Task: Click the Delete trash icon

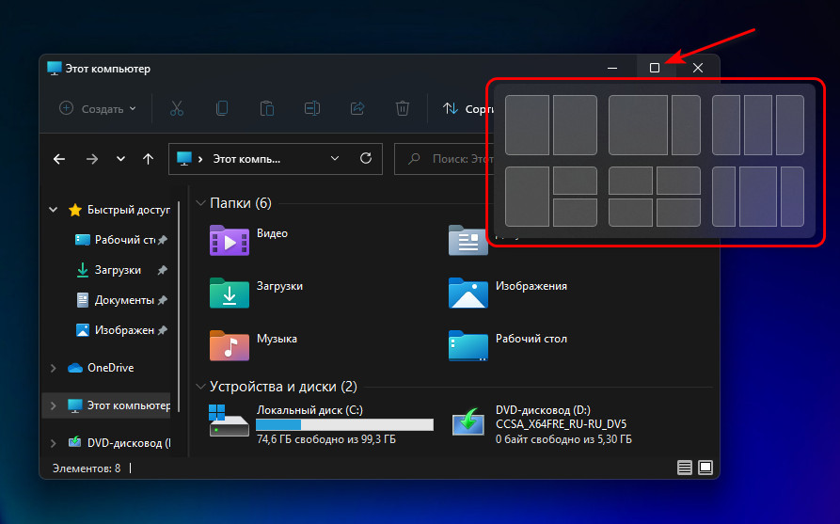Action: 403,109
